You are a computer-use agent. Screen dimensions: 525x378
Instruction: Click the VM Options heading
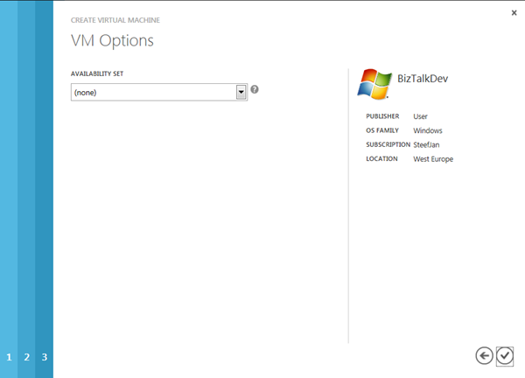click(x=112, y=41)
